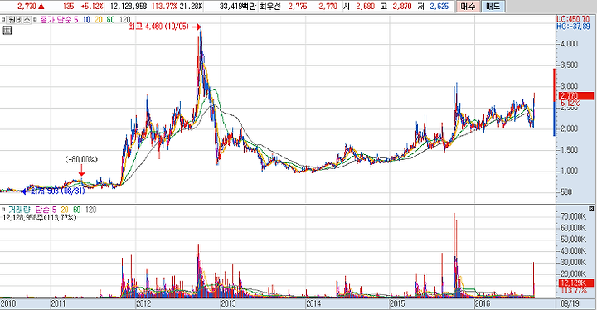Click the 4,000 price axis label
This screenshot has height=310, width=597.
[x=569, y=44]
